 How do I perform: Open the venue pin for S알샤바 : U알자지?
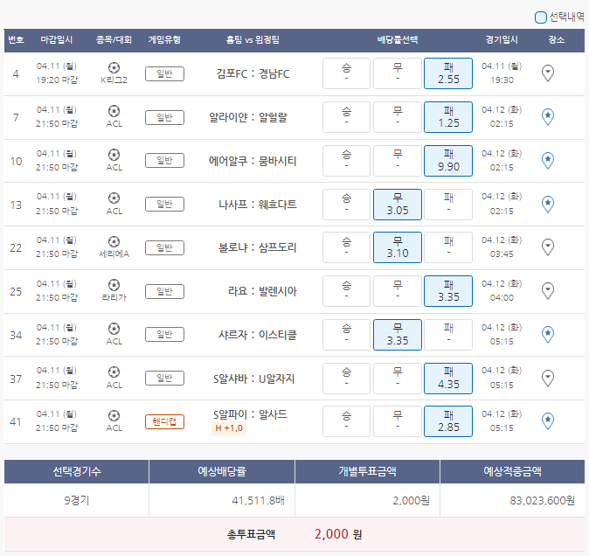tap(548, 379)
